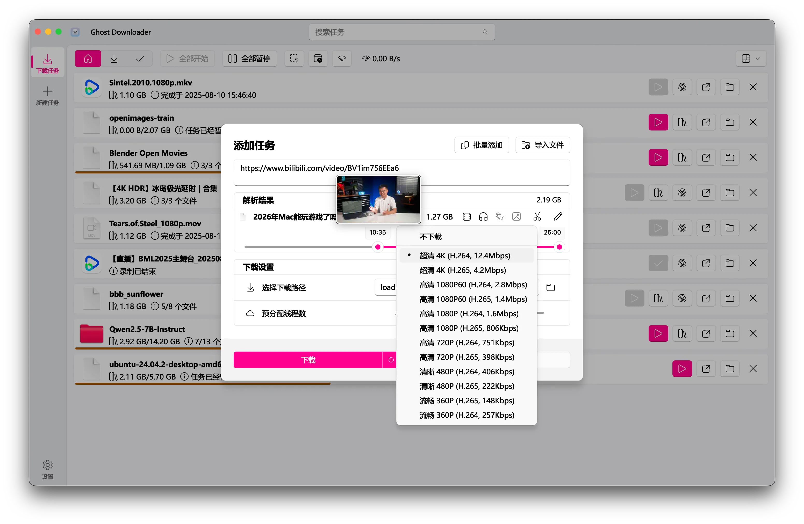Show downloading tasks with the download-arrow filter
The height and width of the screenshot is (524, 804).
pyautogui.click(x=114, y=59)
